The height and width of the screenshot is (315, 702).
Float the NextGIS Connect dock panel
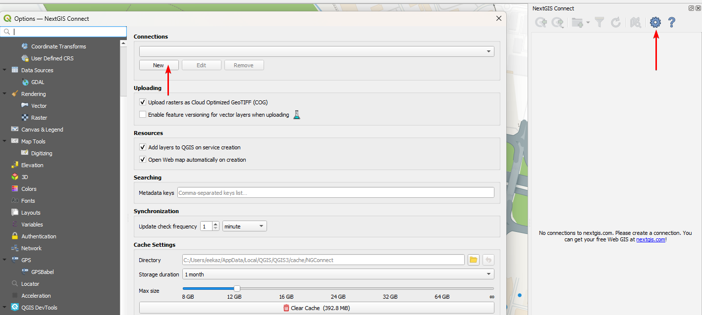(691, 8)
